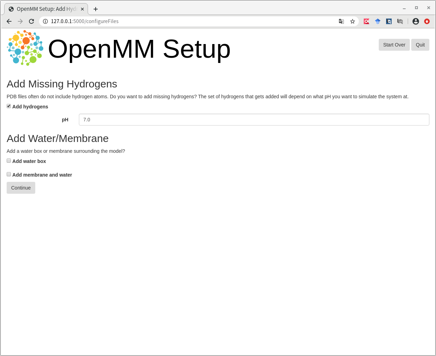Screen dimensions: 436x356
Task: Click the browser forward arrow
Action: (x=20, y=21)
